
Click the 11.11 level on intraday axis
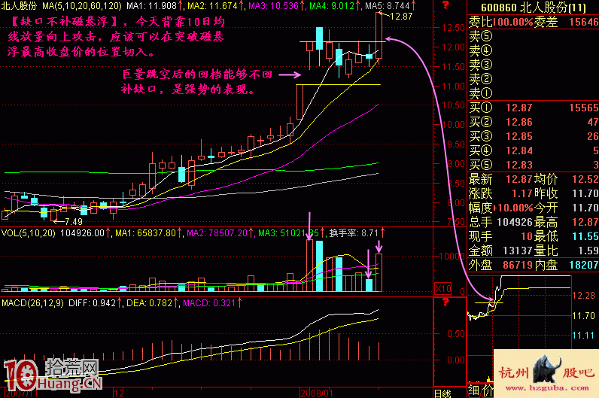583,336
